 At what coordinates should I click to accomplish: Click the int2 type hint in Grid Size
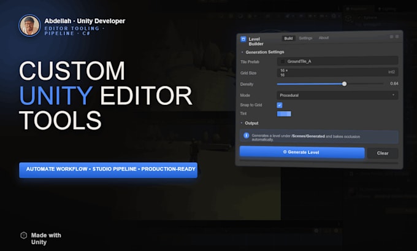391,72
